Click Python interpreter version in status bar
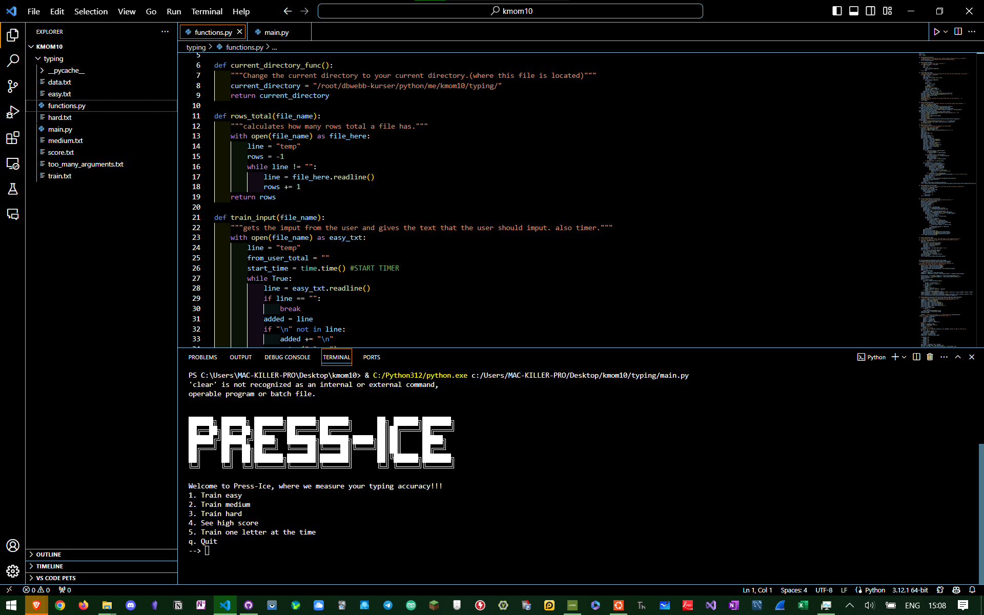Screen dimensions: 984x615 coord(910,590)
